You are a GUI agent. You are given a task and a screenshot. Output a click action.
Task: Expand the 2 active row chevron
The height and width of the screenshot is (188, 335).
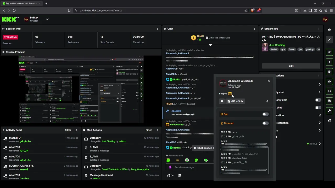tap(320, 144)
